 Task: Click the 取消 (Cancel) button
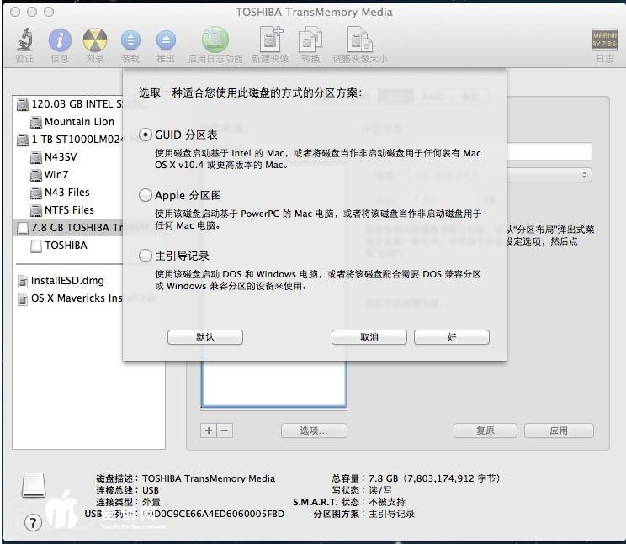click(369, 337)
